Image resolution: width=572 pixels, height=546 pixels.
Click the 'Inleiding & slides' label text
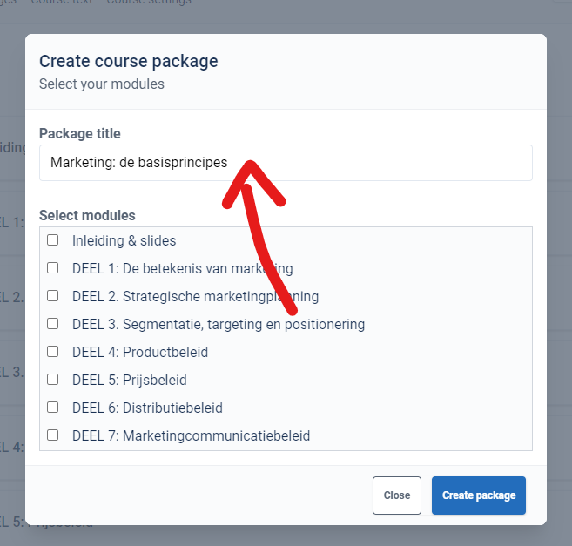point(124,241)
